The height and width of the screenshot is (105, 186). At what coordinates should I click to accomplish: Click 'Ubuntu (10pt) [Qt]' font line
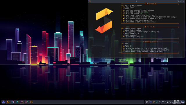144,52
